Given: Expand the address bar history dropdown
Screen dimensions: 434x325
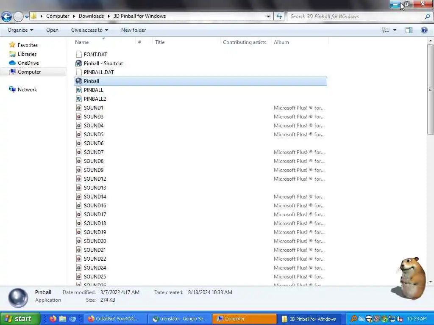Looking at the screenshot, I should tap(268, 17).
